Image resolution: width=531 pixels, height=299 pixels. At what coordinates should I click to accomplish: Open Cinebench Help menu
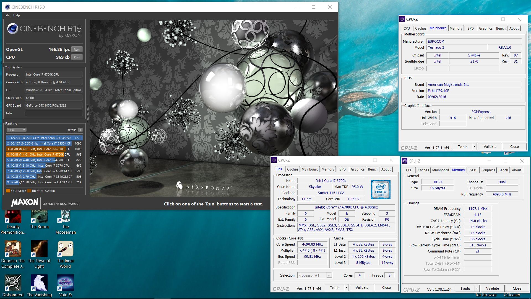pos(17,15)
